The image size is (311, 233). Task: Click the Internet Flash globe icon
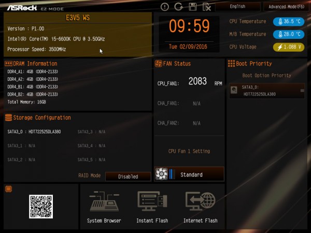(x=200, y=201)
